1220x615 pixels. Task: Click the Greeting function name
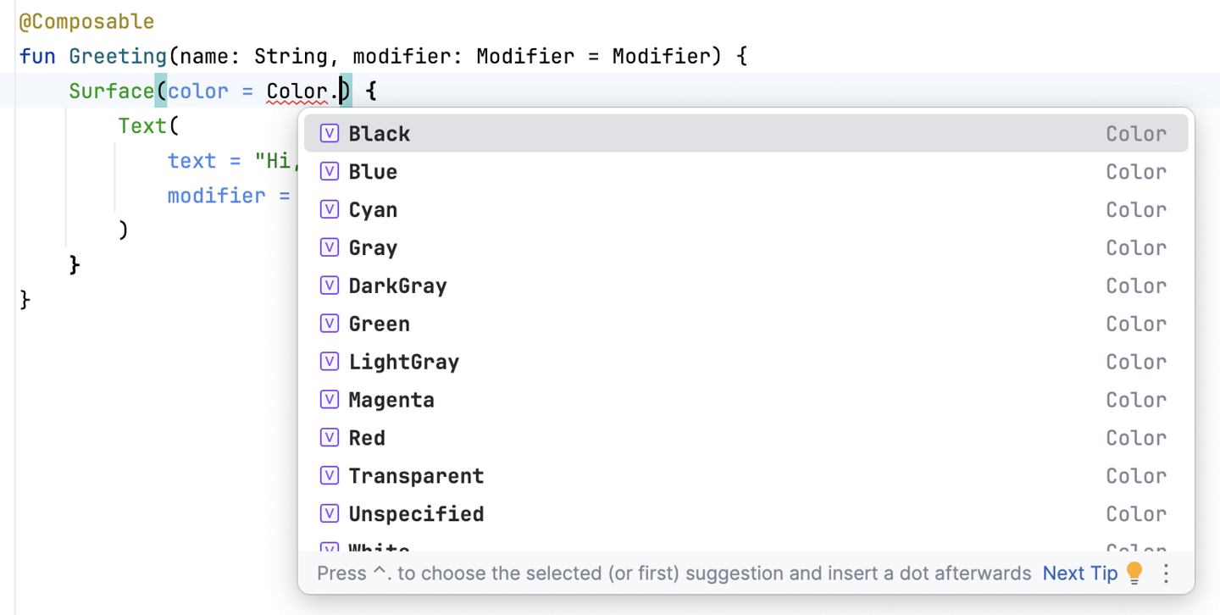[118, 57]
